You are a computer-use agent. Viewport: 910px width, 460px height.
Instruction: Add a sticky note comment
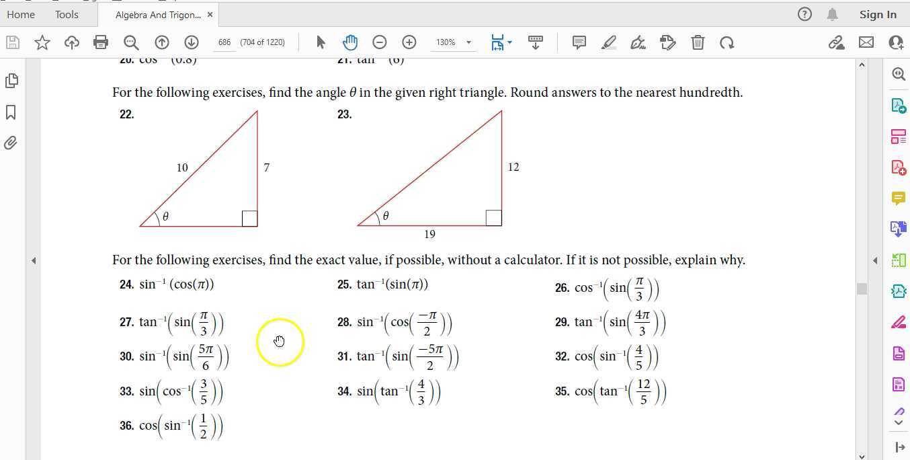point(579,42)
